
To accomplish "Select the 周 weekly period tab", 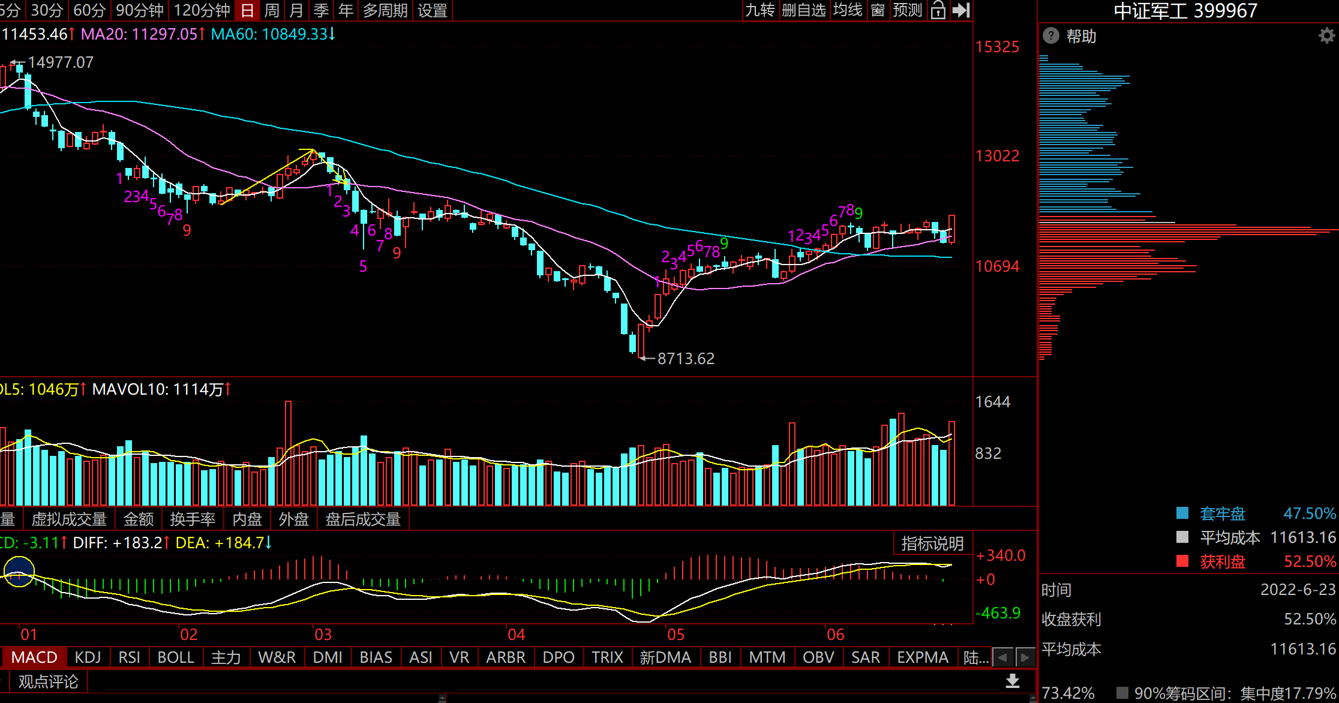I will (x=272, y=10).
